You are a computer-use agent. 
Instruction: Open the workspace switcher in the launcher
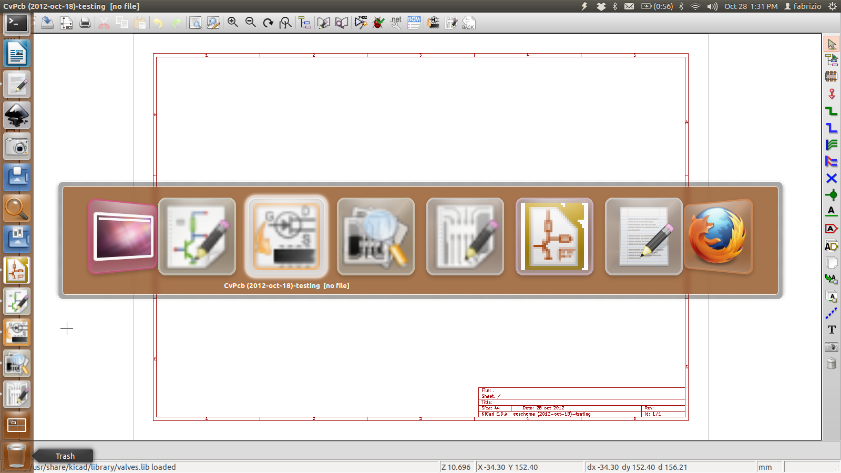(17, 425)
